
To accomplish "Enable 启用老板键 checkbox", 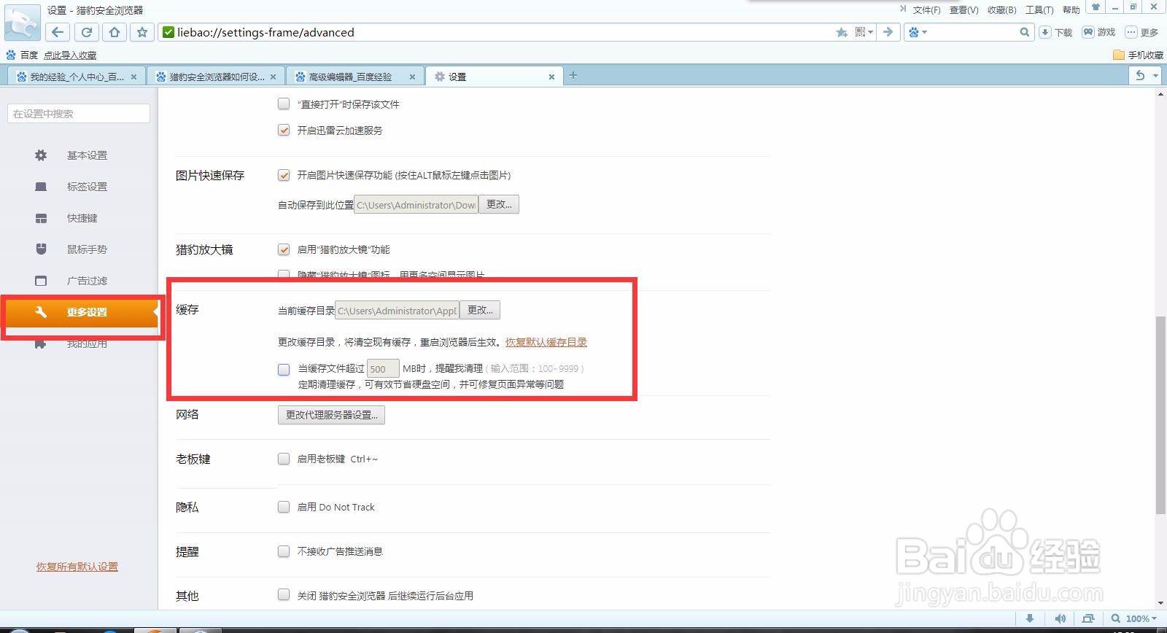I will [284, 459].
